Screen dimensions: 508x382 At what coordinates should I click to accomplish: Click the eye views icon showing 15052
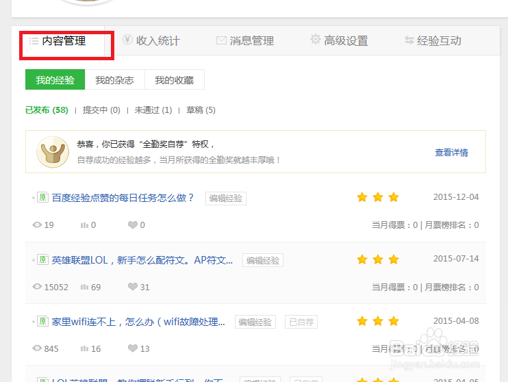(x=37, y=287)
